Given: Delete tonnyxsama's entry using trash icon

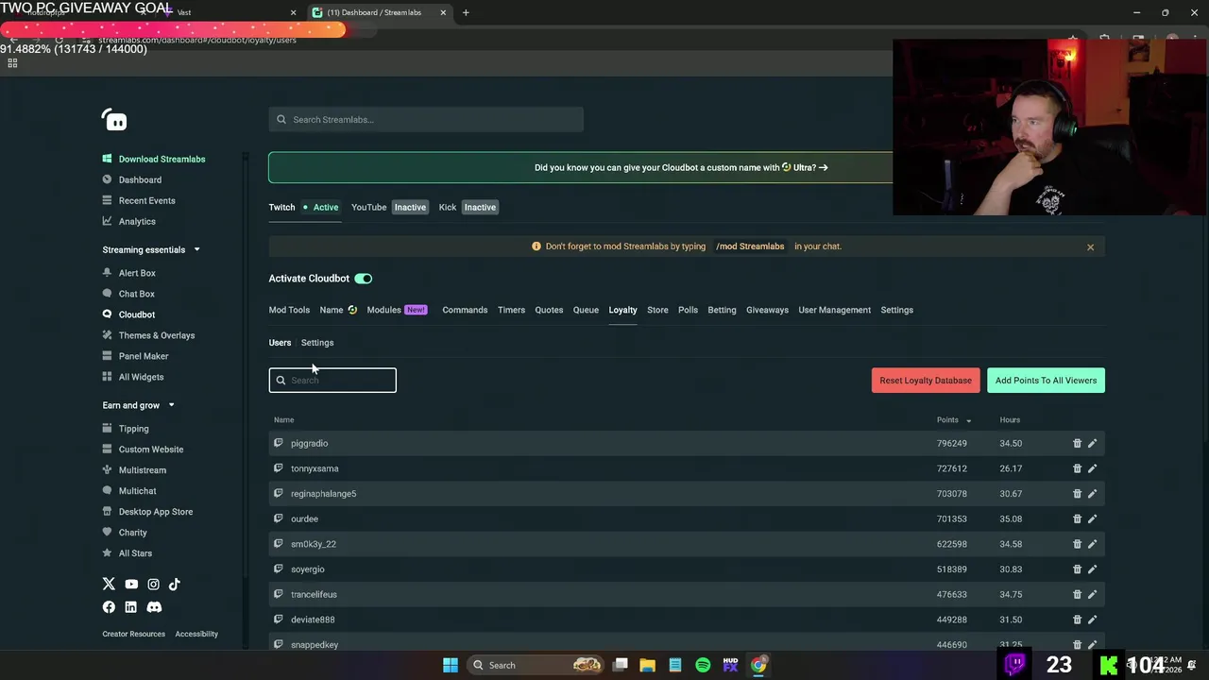Looking at the screenshot, I should (x=1077, y=468).
